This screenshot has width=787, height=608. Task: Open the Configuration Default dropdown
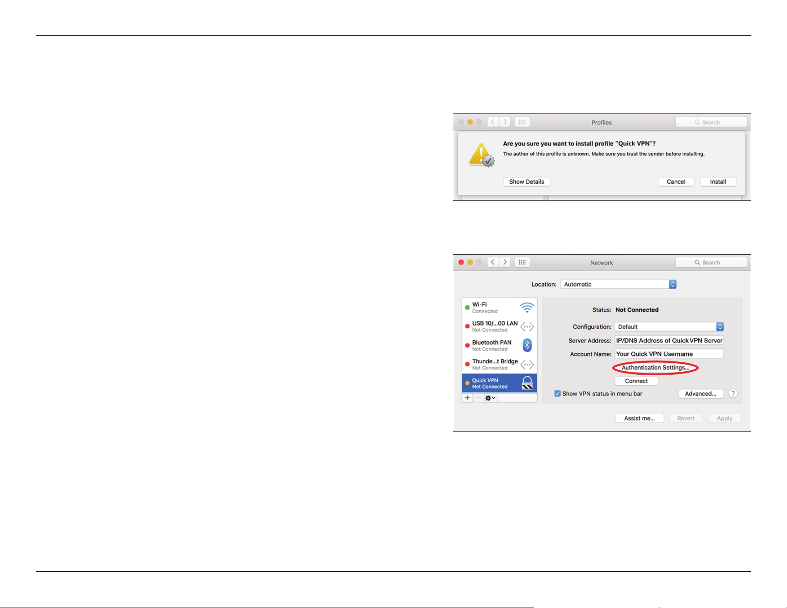click(x=669, y=327)
